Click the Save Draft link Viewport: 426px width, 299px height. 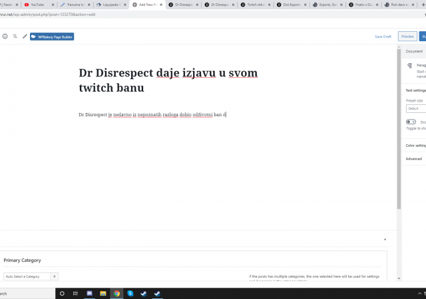(383, 37)
